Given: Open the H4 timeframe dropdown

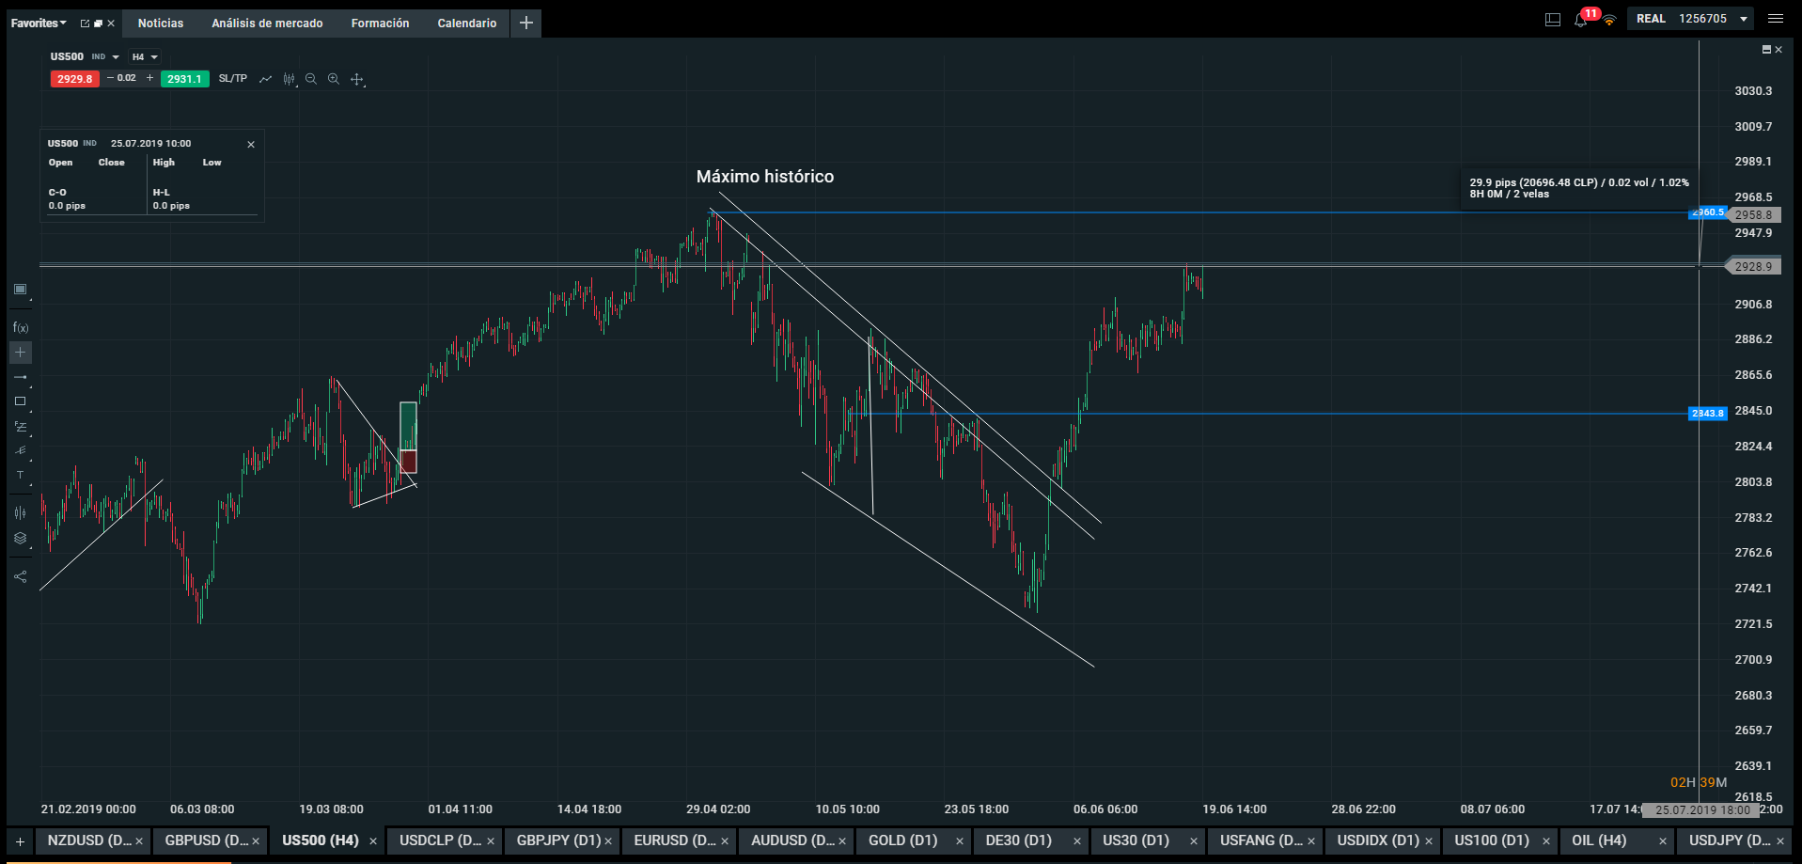Looking at the screenshot, I should click(145, 56).
